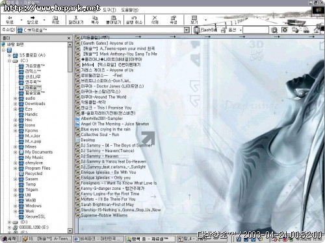The height and width of the screenshot is (243, 325).
Task: Cut selection with 잘라내기 toolbar icon
Action: coord(76,19)
